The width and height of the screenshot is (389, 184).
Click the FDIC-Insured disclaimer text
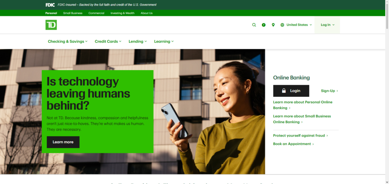(107, 5)
